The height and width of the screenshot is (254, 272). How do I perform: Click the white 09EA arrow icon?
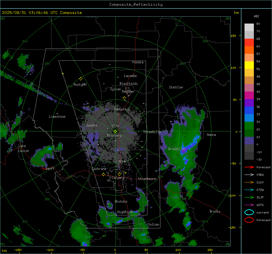coord(249,175)
